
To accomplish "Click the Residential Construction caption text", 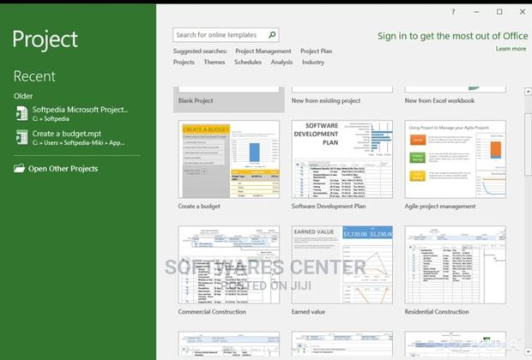I will point(437,311).
